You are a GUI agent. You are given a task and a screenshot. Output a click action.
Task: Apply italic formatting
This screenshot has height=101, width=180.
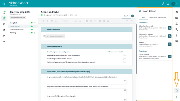47,21
